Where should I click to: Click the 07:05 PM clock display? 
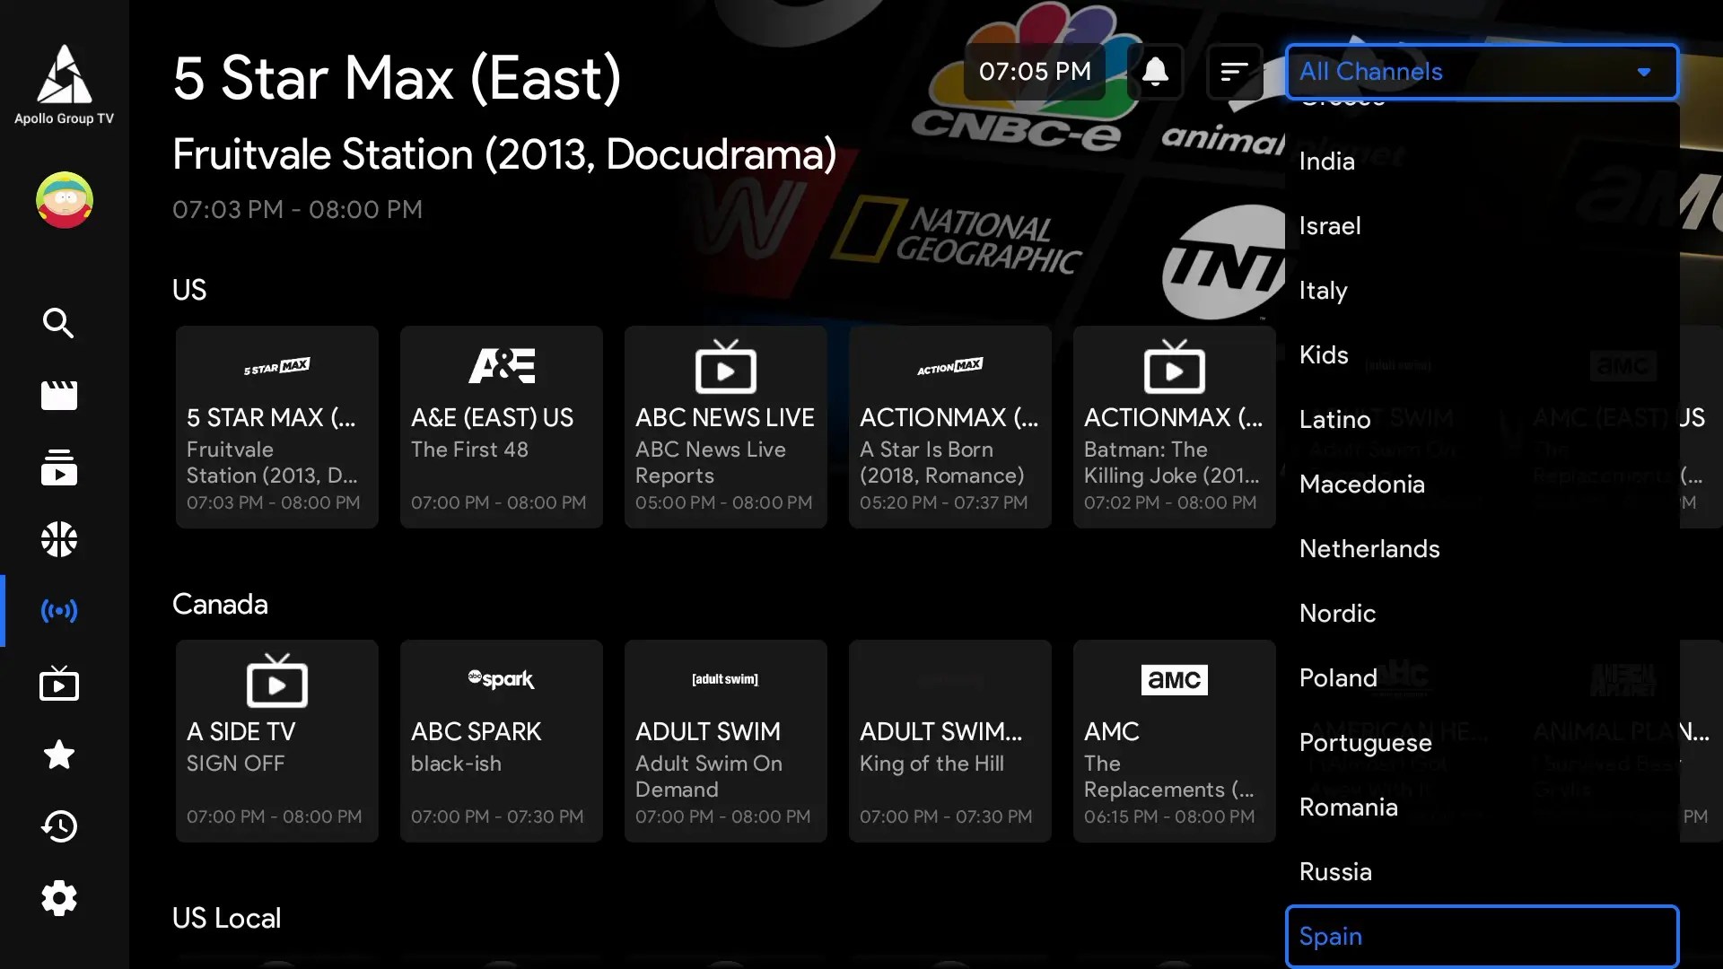pyautogui.click(x=1035, y=71)
